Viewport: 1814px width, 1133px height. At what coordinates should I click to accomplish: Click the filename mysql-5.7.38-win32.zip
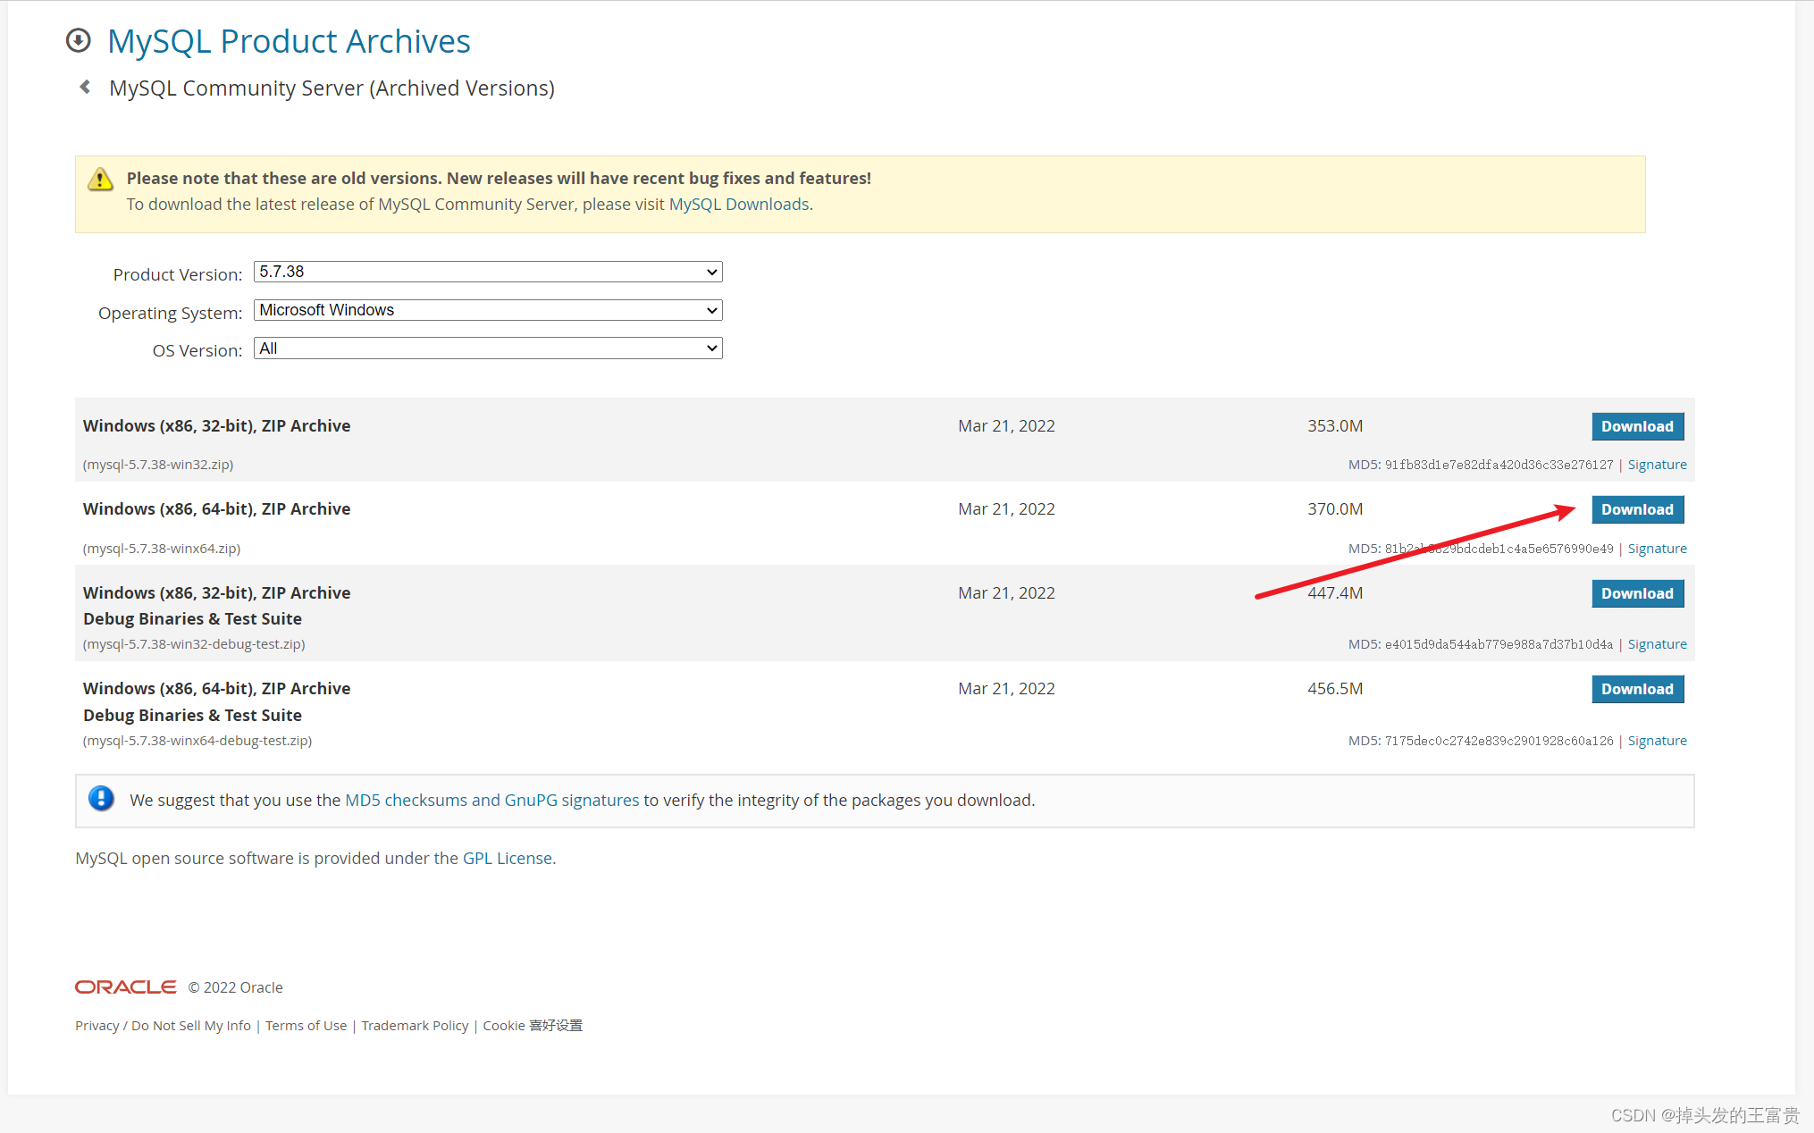coord(158,465)
